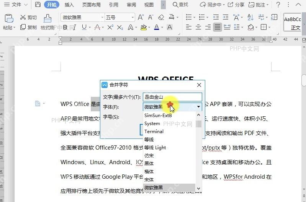The width and height of the screenshot is (306, 202).
Task: Click the Save icon in the top bar
Action: [x=38, y=5]
